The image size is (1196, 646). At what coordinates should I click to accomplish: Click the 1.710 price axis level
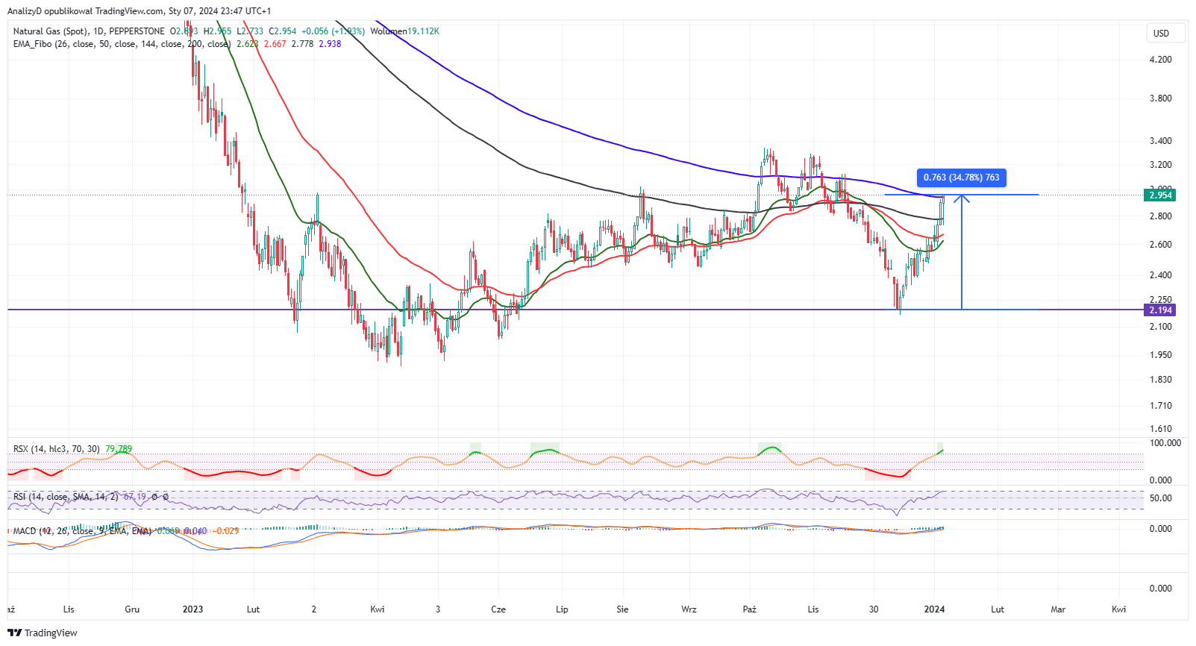[x=1160, y=406]
